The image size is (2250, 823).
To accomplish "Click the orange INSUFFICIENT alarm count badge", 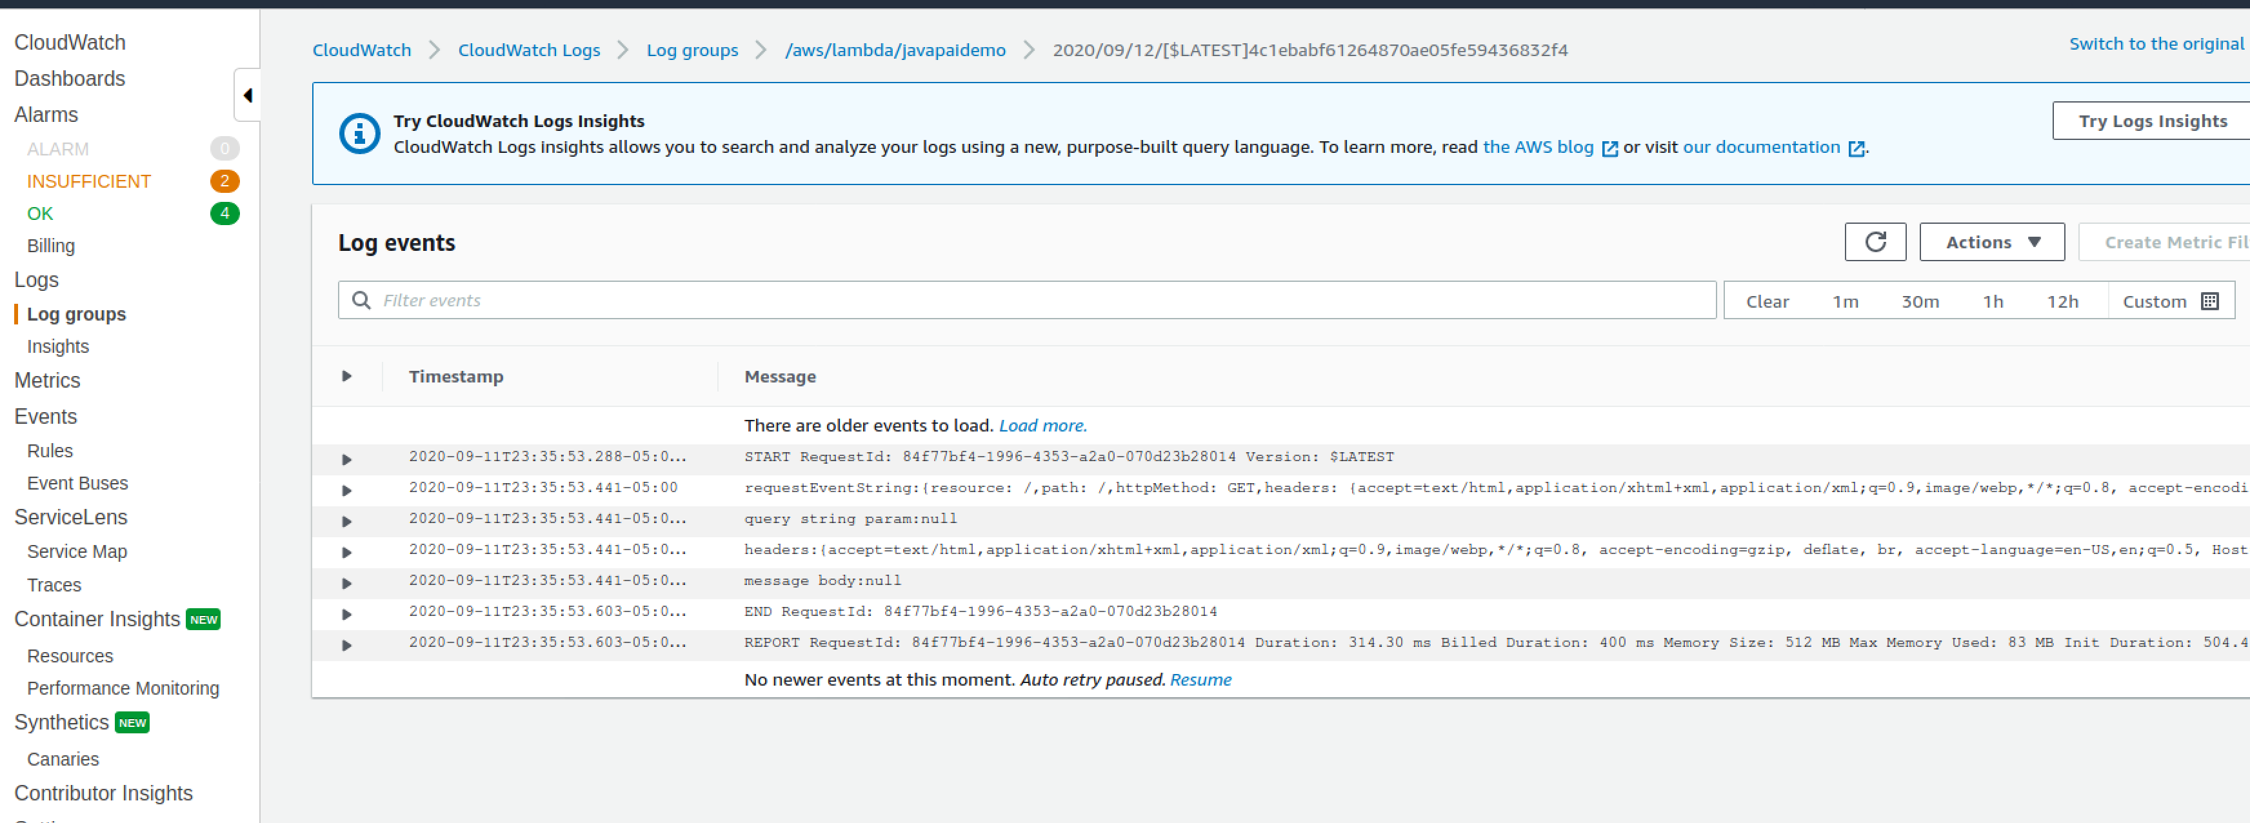I will [x=225, y=181].
